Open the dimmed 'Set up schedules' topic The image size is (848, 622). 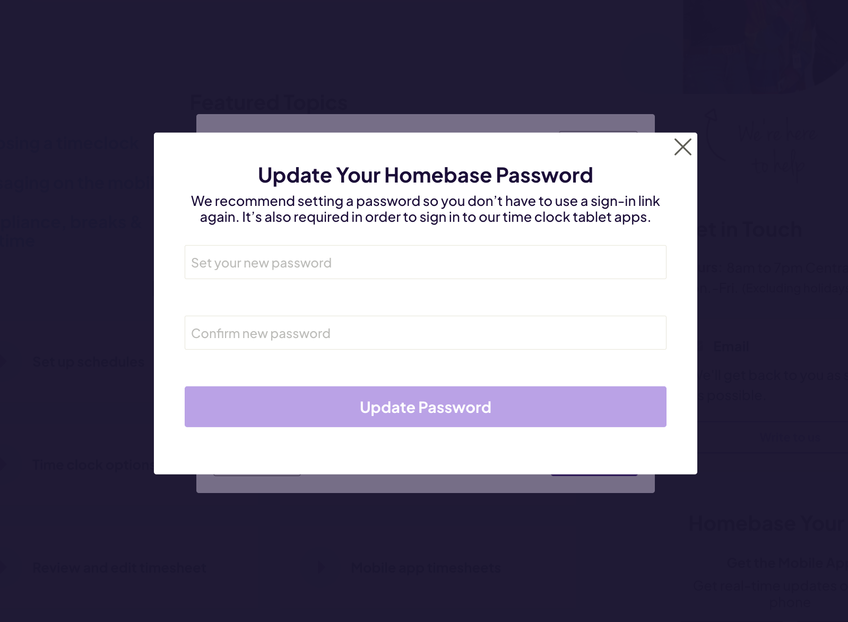(89, 362)
